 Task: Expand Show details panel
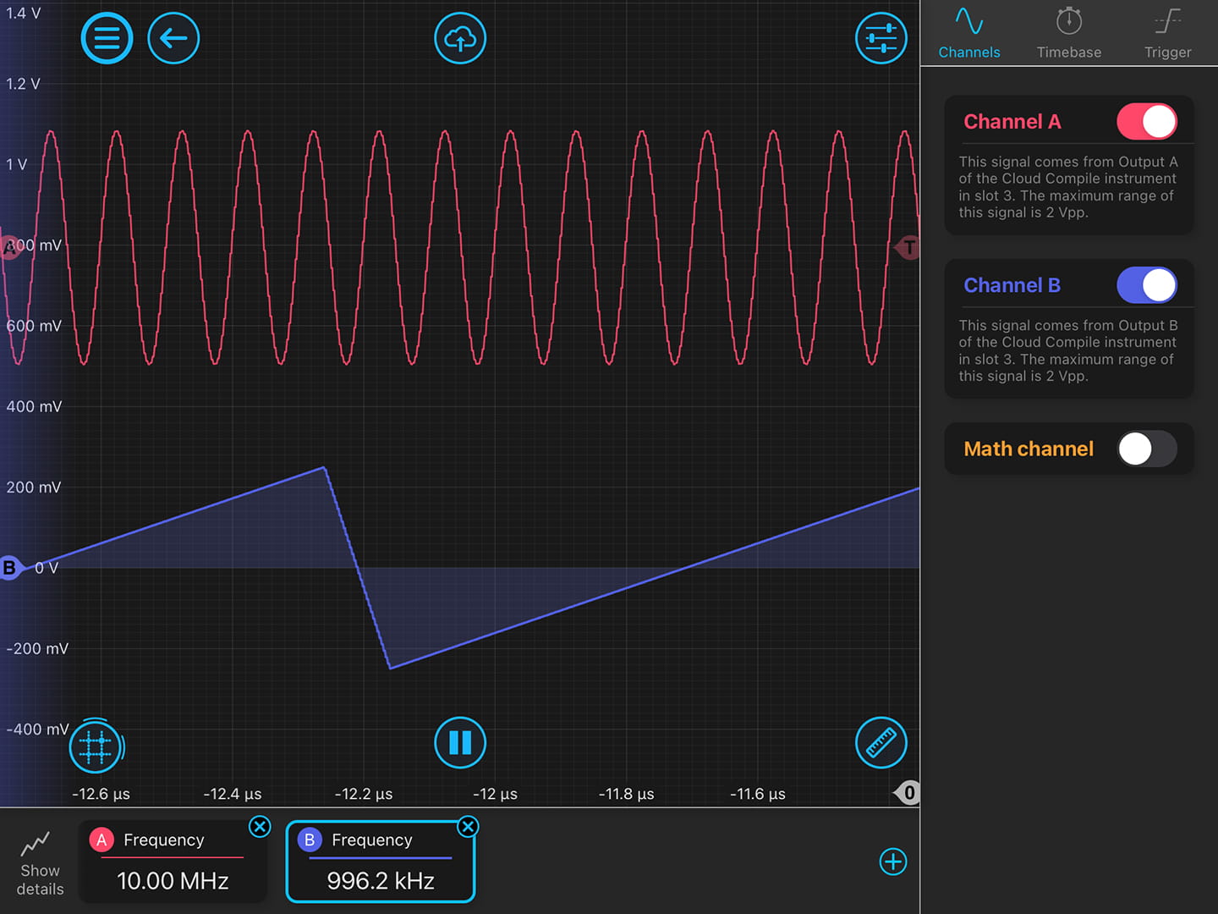coord(40,862)
